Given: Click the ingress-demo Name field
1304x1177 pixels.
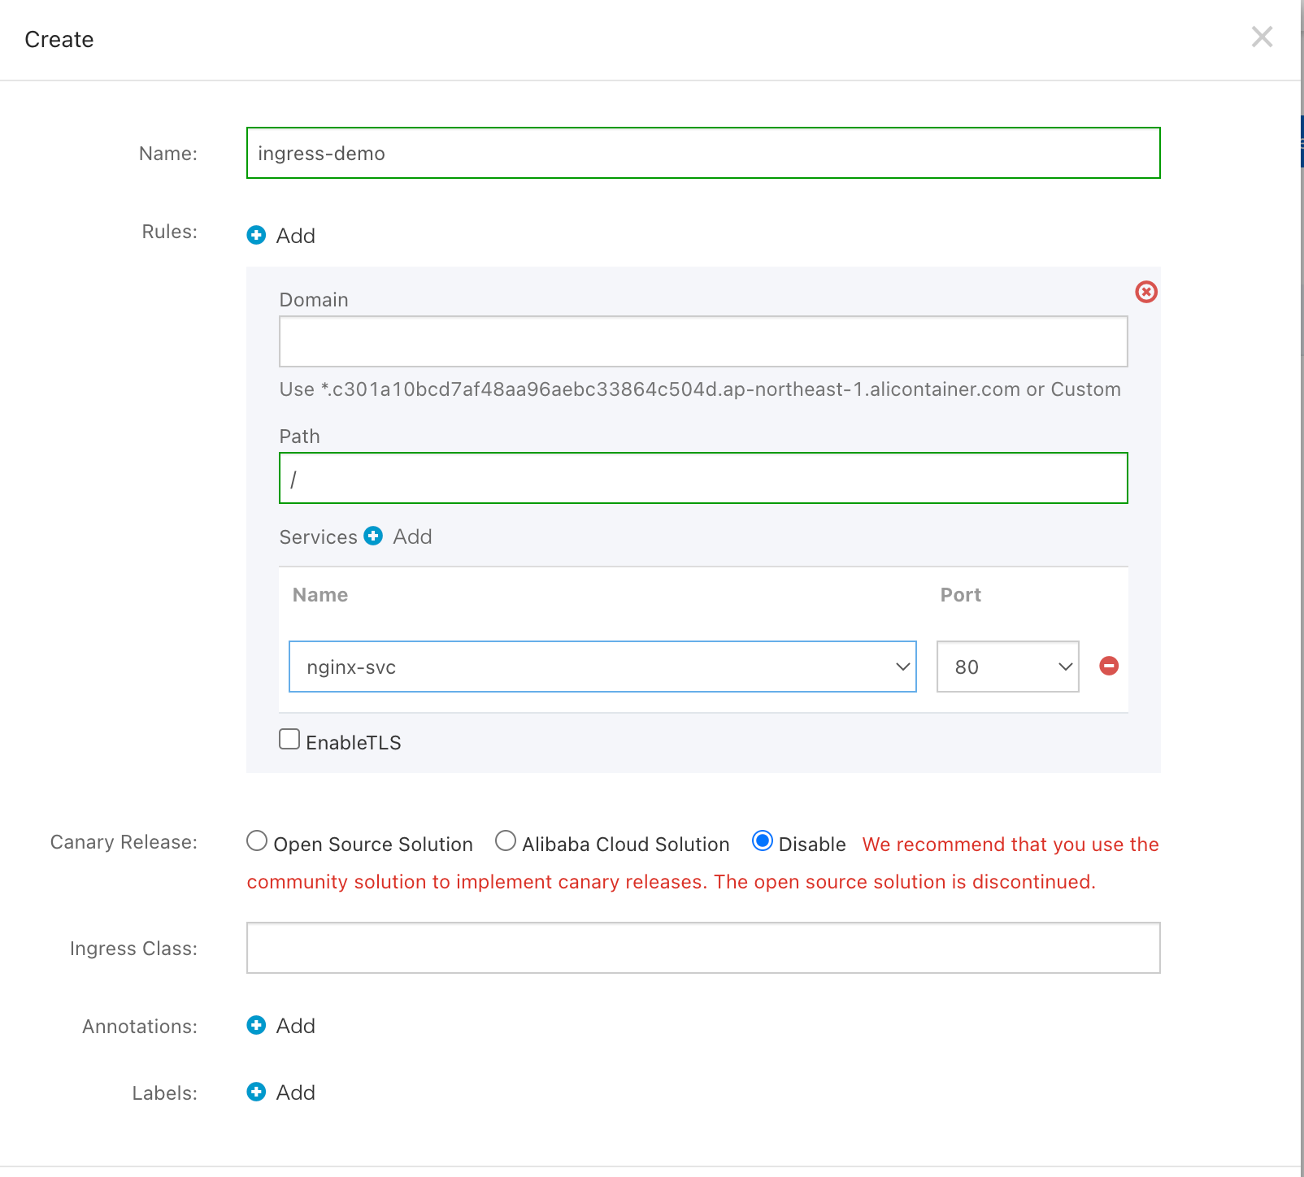Looking at the screenshot, I should 703,153.
